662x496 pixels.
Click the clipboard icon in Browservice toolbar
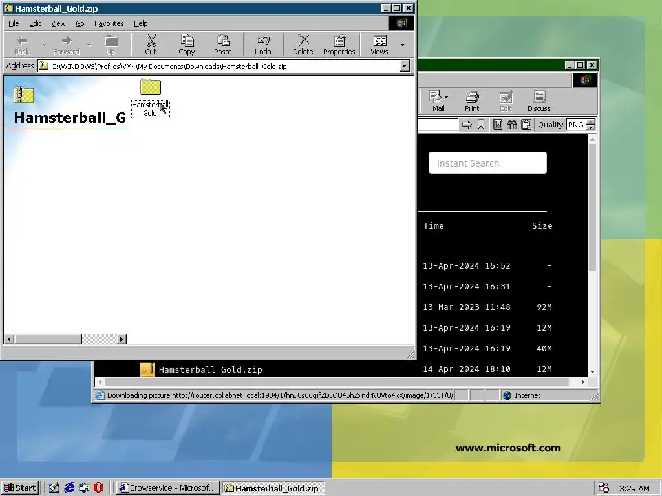526,125
